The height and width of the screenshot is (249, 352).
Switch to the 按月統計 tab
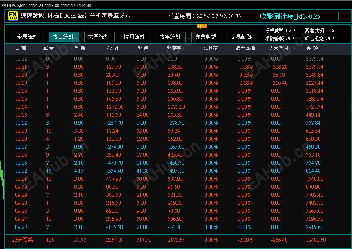(135, 37)
